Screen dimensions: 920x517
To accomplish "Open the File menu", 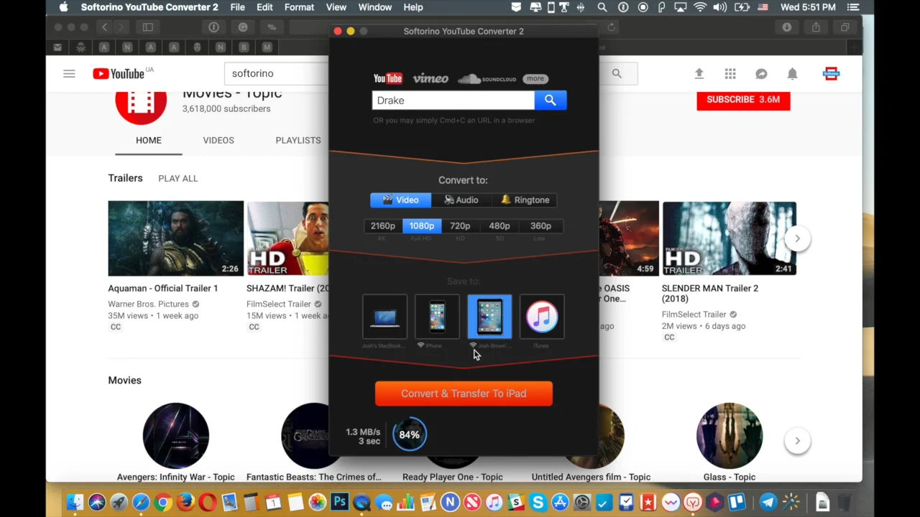I will coord(237,7).
